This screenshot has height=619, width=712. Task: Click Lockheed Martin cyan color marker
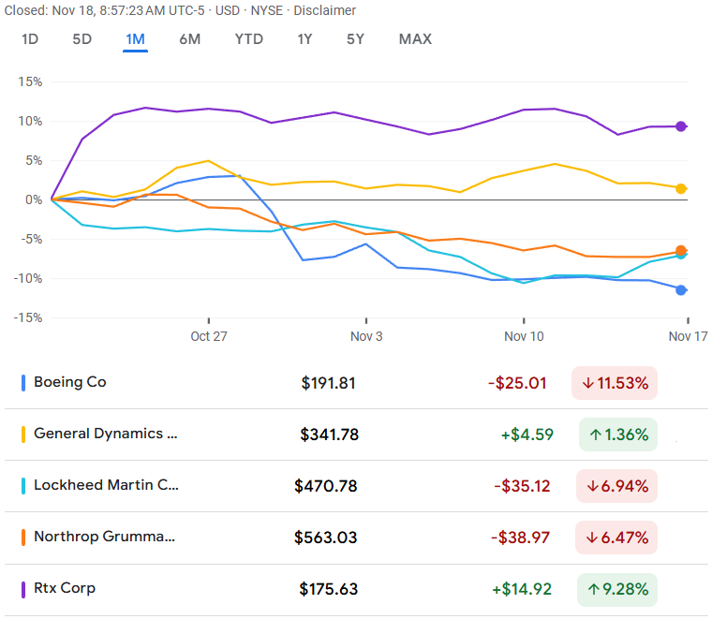[x=23, y=486]
